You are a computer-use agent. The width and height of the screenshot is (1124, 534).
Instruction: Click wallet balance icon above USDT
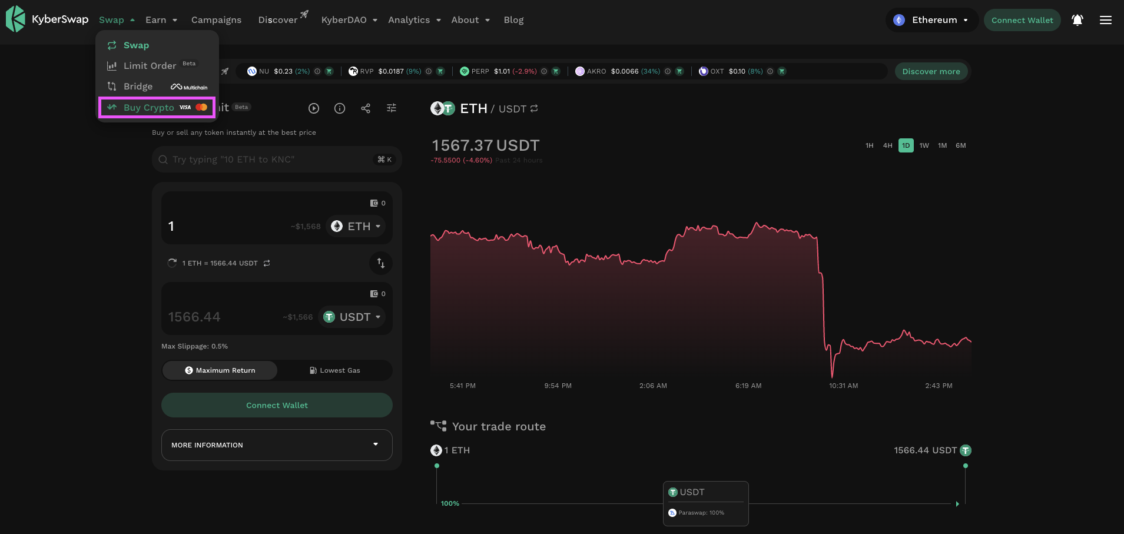(374, 294)
